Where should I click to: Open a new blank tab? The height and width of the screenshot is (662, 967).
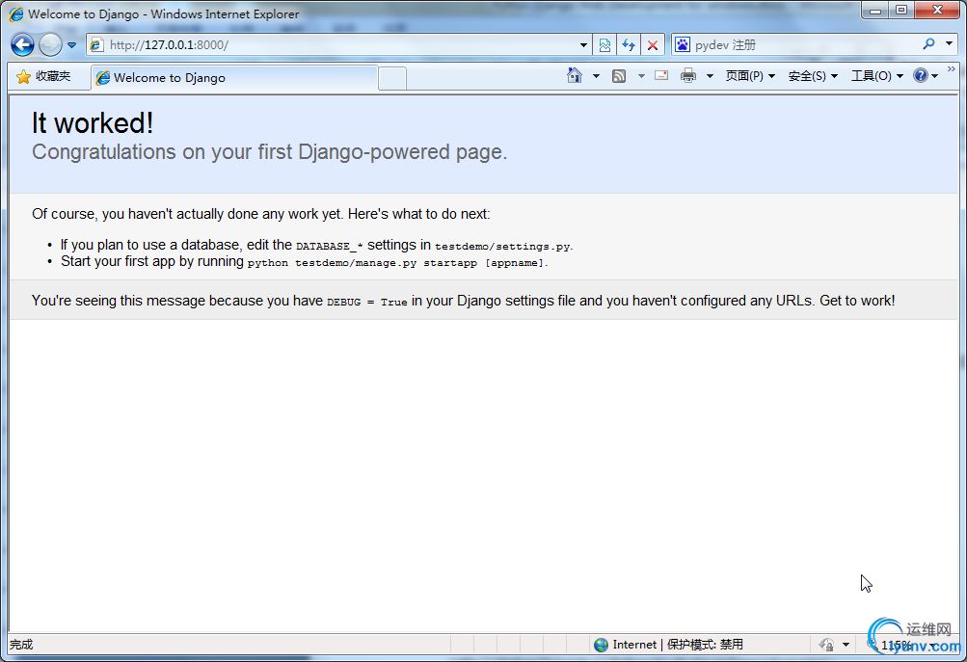click(x=392, y=78)
